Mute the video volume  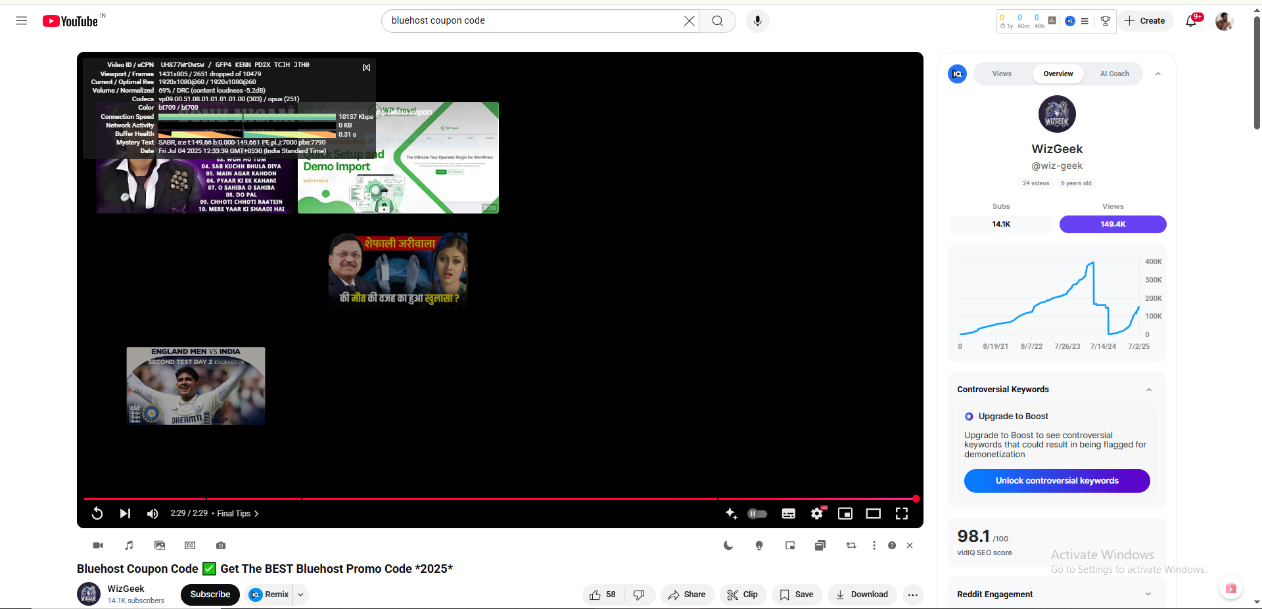point(152,513)
